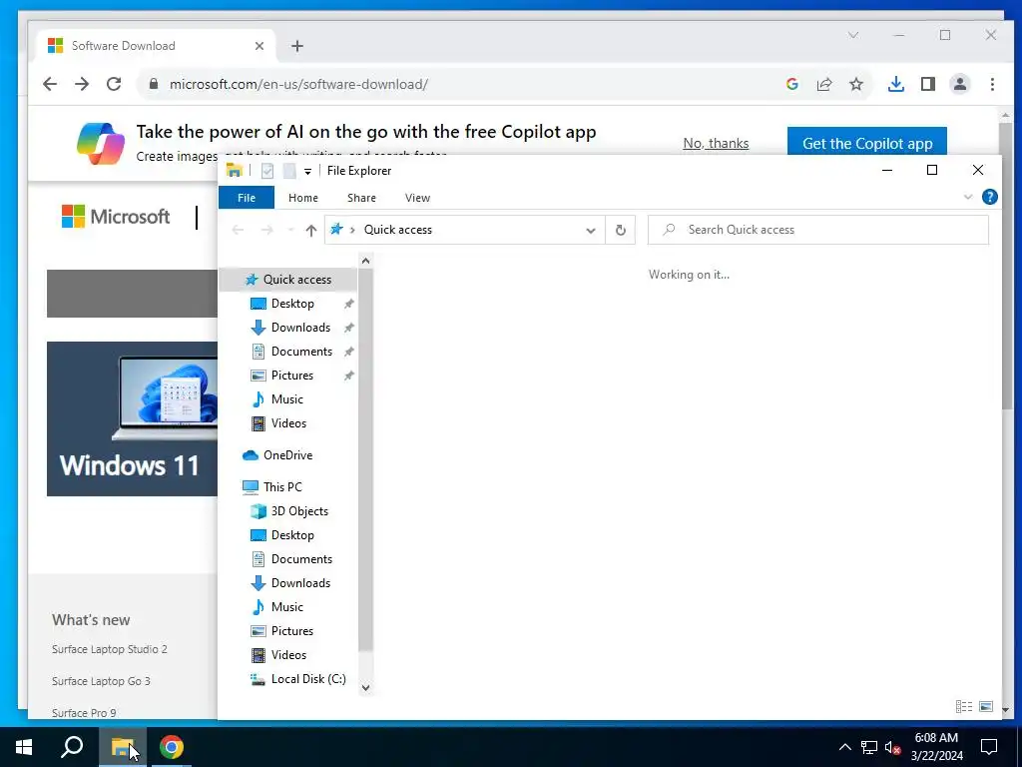Open File Explorer Help icon
The height and width of the screenshot is (767, 1022).
[989, 197]
